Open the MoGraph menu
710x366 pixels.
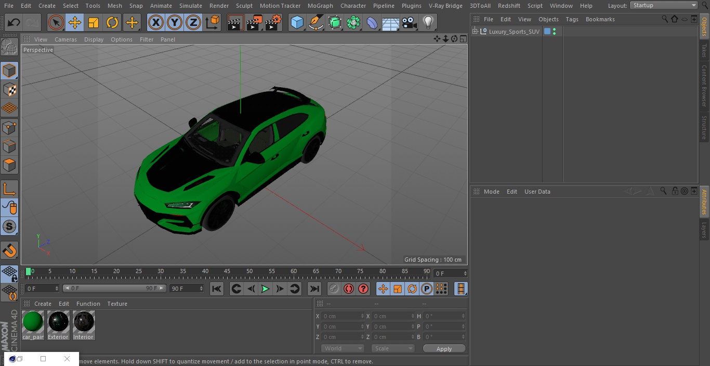pyautogui.click(x=320, y=6)
